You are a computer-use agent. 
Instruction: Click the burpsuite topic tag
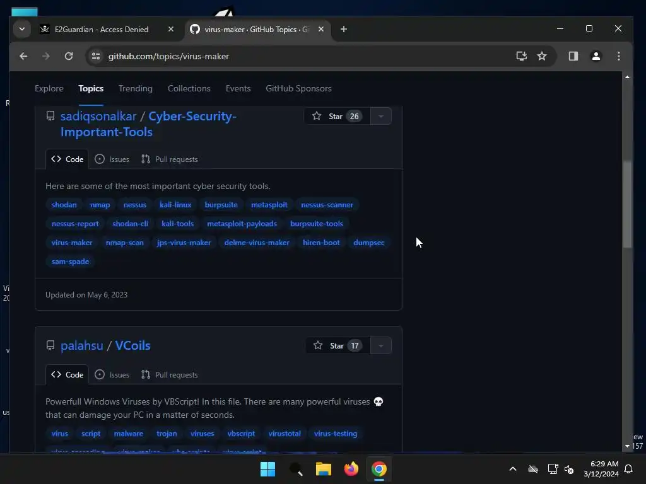click(221, 205)
